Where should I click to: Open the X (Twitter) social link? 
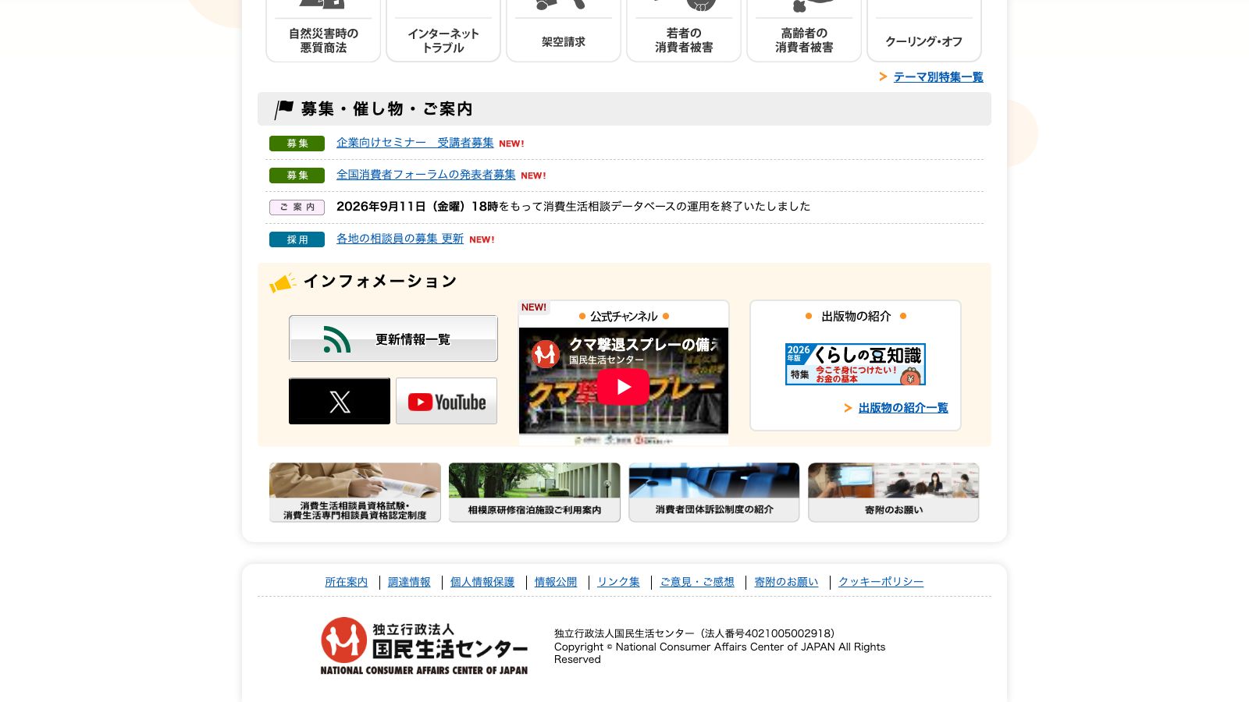[x=340, y=401]
